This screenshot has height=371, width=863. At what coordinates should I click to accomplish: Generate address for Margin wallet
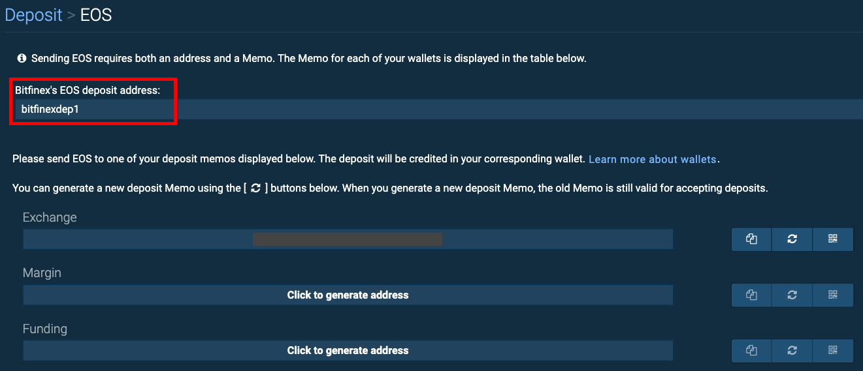click(348, 295)
